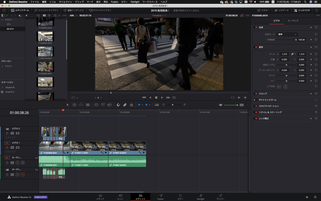Click horizontal flip icon in inspector
Screen dimensions: 321x201
click(x=279, y=87)
